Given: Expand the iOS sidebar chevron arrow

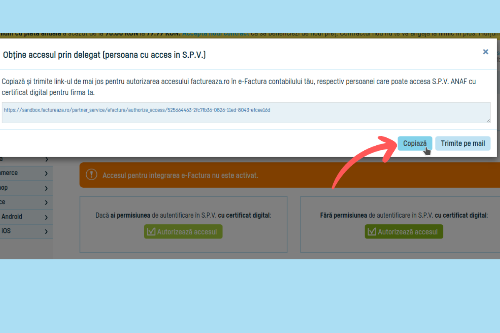Looking at the screenshot, I should coord(46,231).
